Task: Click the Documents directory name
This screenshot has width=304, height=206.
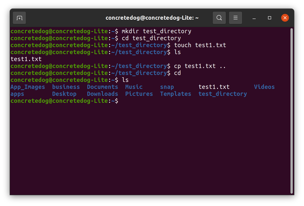Action: pos(102,87)
